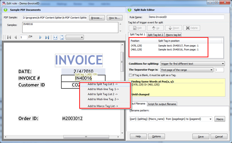Cancel editing the rule

click(219, 137)
